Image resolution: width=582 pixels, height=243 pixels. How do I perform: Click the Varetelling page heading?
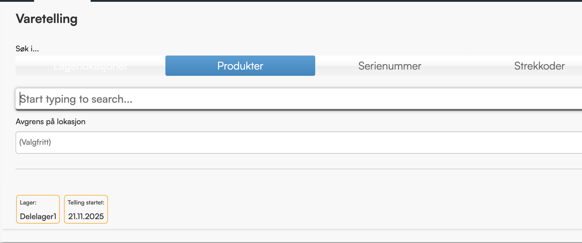click(x=47, y=19)
